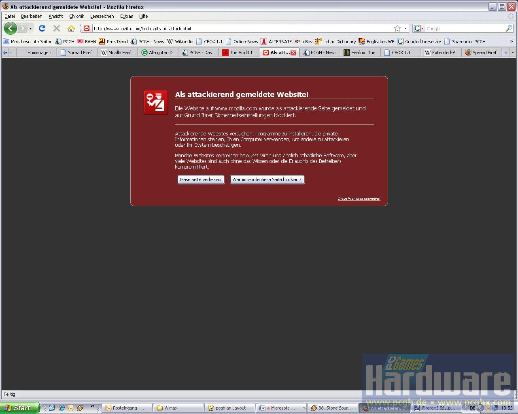This screenshot has height=414, width=518.
Task: Go to the home page icon
Action: tap(71, 28)
